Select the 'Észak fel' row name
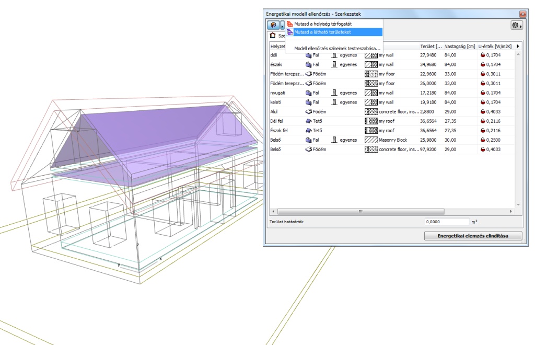535x345 pixels. (279, 130)
